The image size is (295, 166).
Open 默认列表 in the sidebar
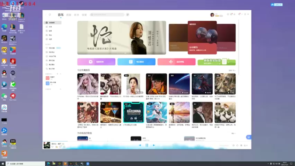click(52, 69)
